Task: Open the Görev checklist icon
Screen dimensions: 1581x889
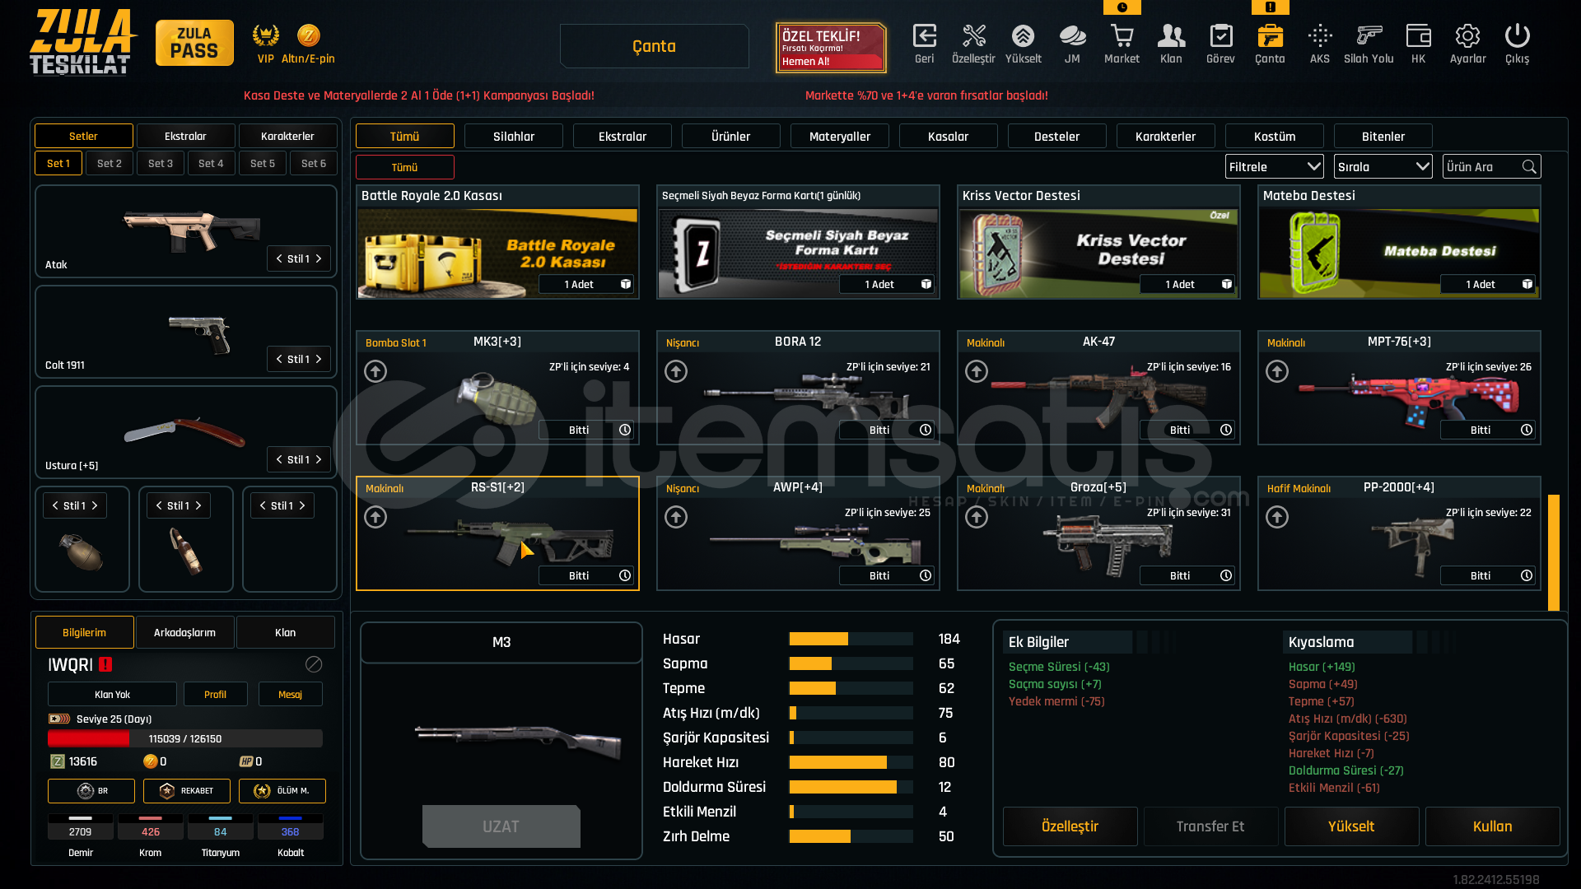Action: pos(1220,37)
